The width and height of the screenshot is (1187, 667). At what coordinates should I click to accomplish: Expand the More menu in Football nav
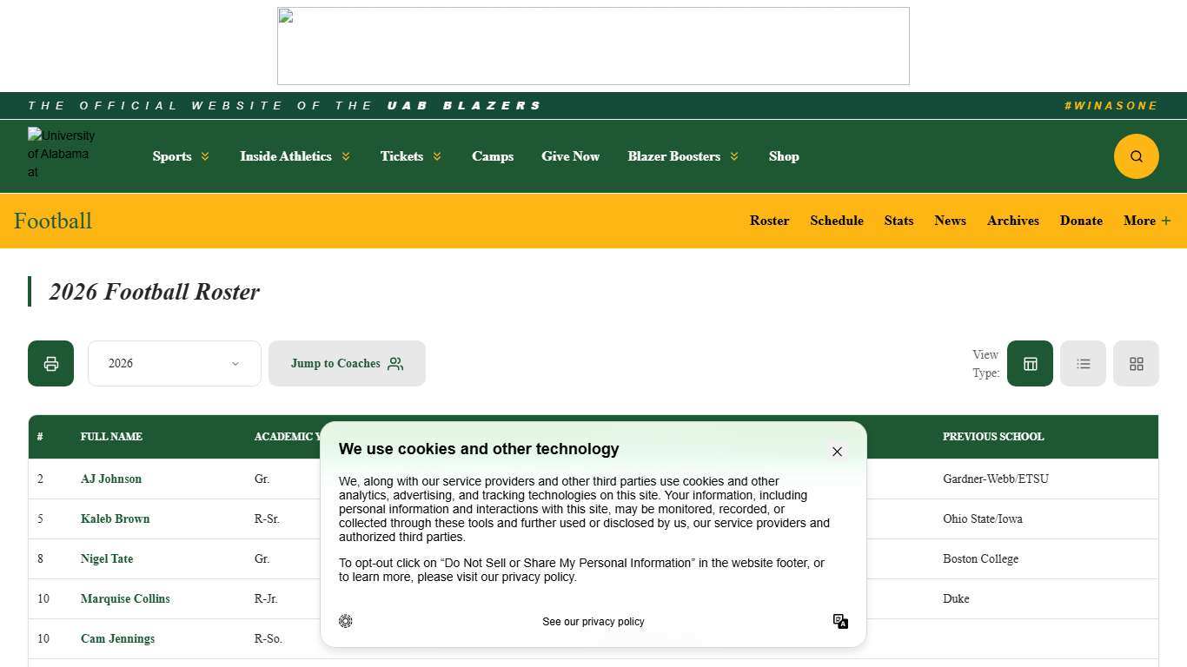coord(1146,221)
